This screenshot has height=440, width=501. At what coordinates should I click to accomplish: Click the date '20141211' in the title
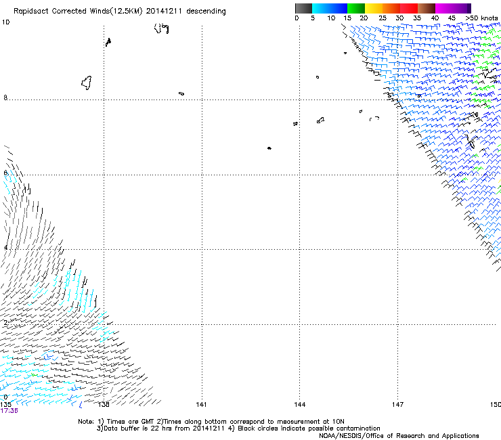click(x=164, y=12)
